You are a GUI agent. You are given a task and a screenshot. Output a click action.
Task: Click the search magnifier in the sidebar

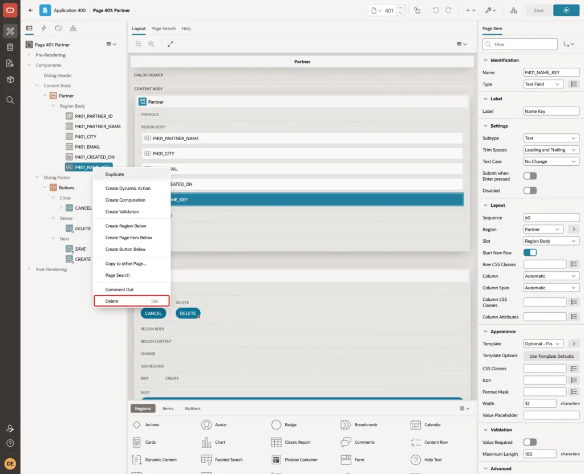[10, 100]
